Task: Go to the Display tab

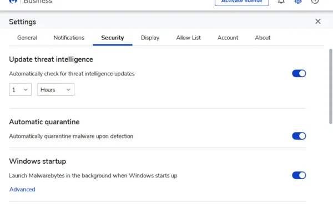Action: (150, 38)
